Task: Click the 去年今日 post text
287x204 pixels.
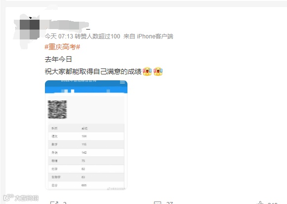Action: coord(58,59)
